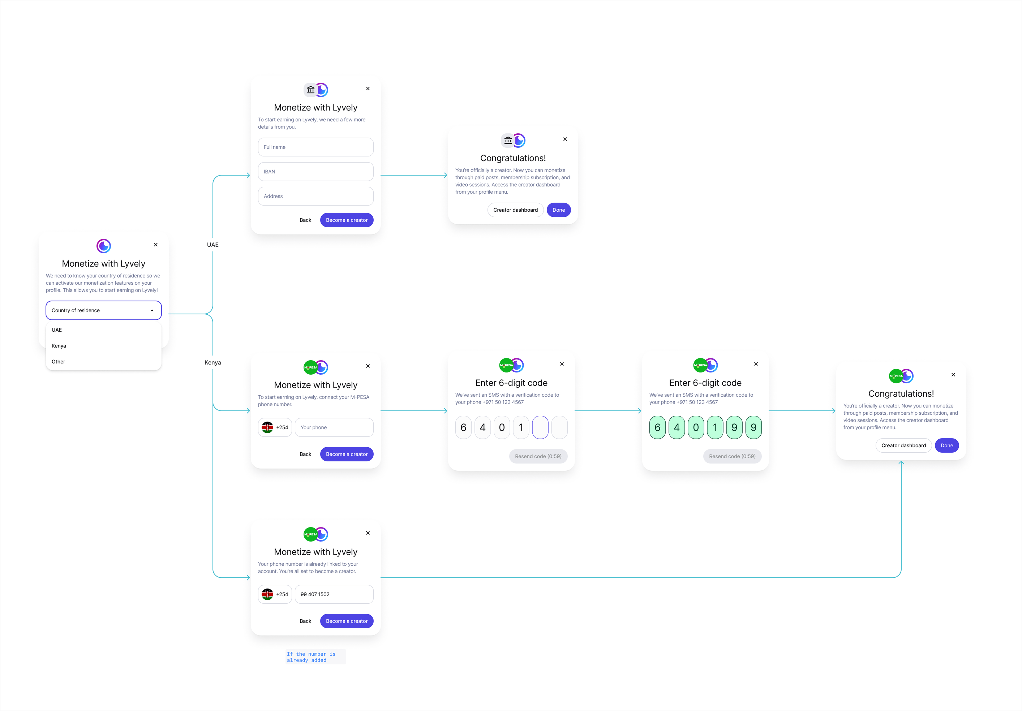Close the country of residence dialog

click(156, 245)
